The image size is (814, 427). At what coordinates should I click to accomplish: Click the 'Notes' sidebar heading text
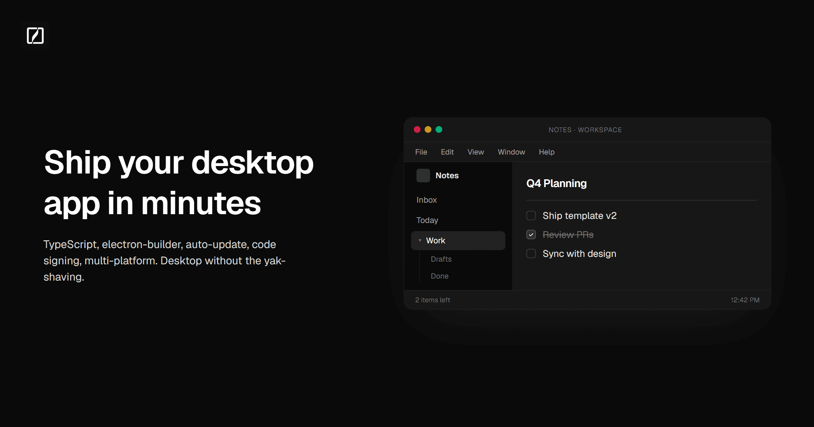[x=447, y=176]
